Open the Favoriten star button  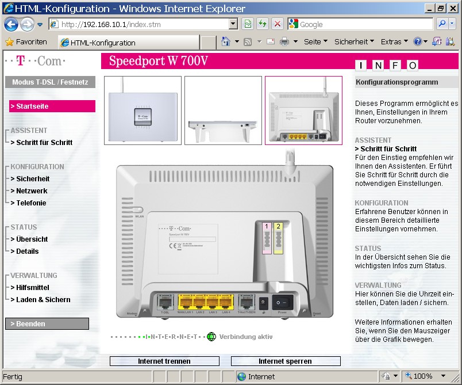click(x=26, y=42)
